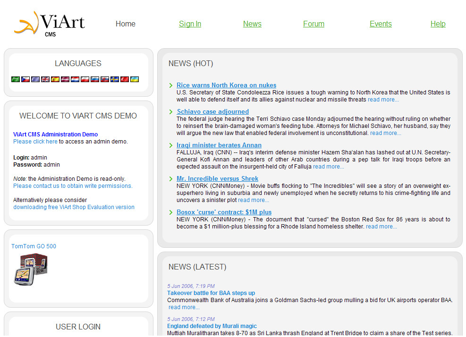The height and width of the screenshot is (337, 466).
Task: Switch to Spanish via the Spain flag
Action: [55, 79]
